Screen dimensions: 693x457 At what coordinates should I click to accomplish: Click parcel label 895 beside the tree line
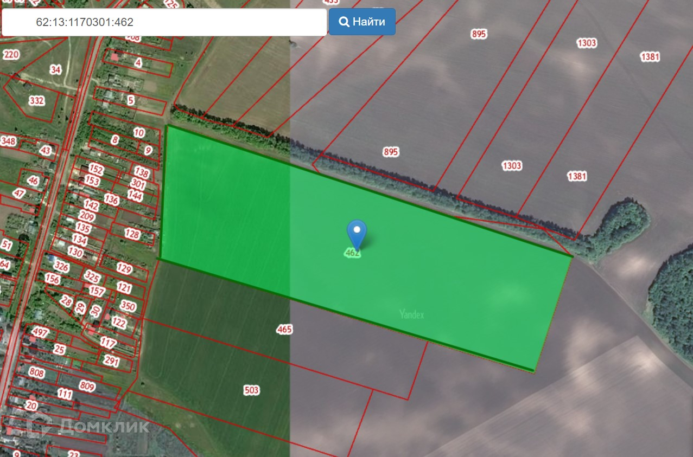point(391,152)
